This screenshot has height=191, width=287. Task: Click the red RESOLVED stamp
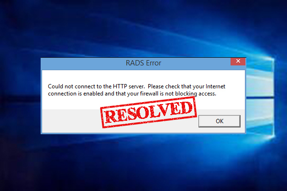click(x=148, y=112)
